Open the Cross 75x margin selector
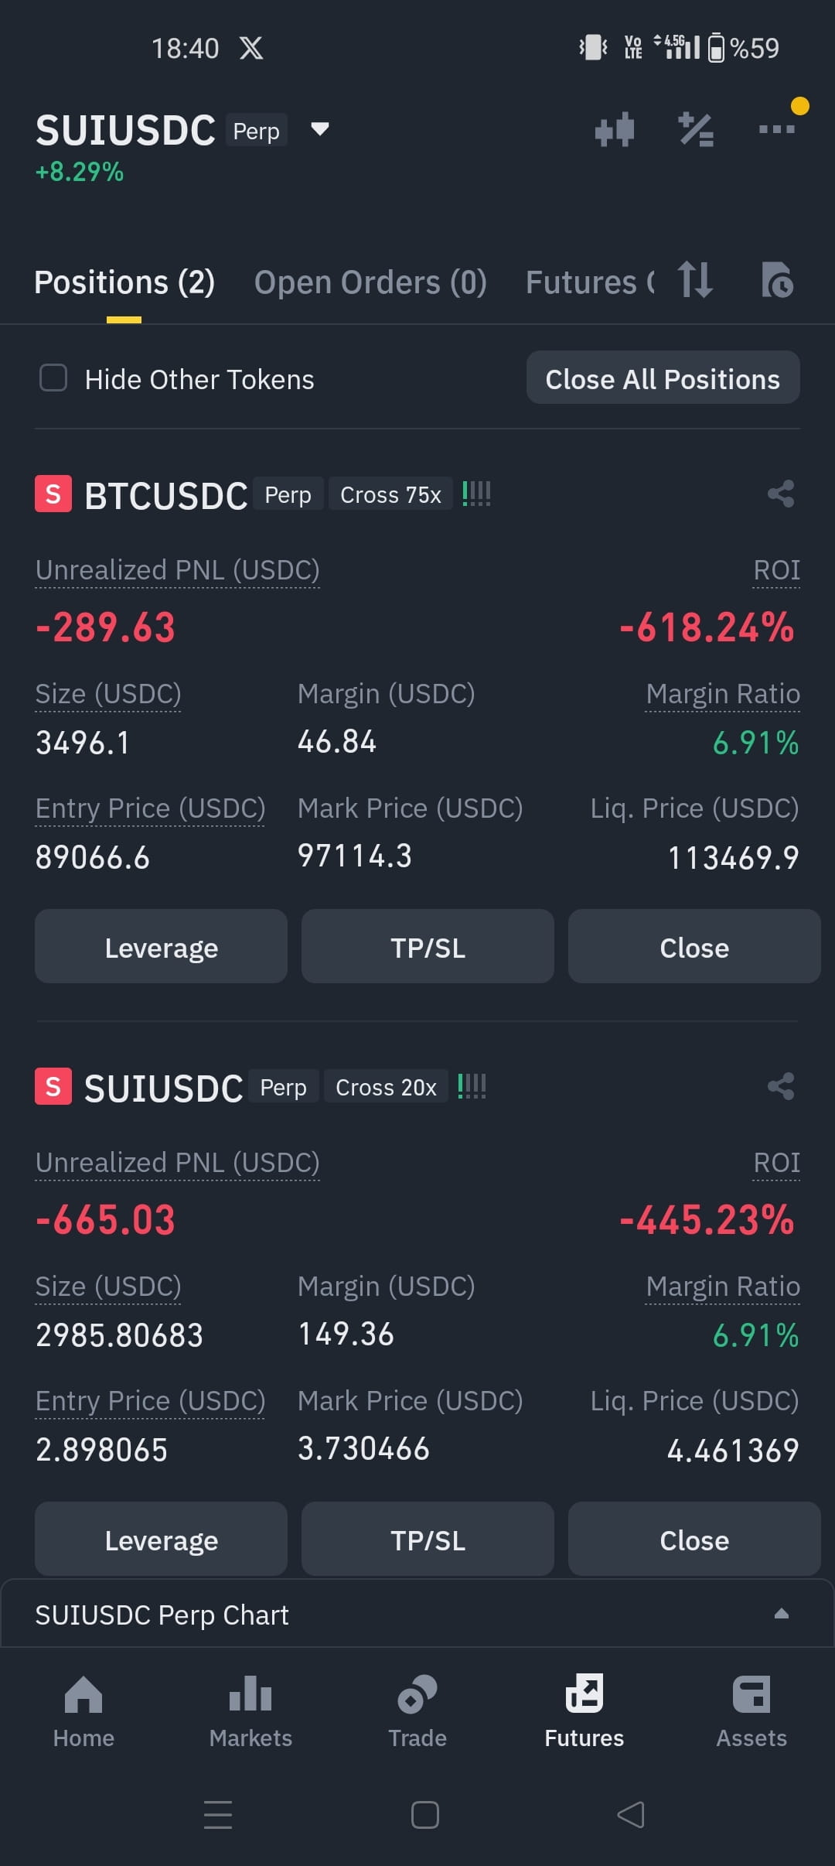Image resolution: width=835 pixels, height=1866 pixels. point(390,495)
